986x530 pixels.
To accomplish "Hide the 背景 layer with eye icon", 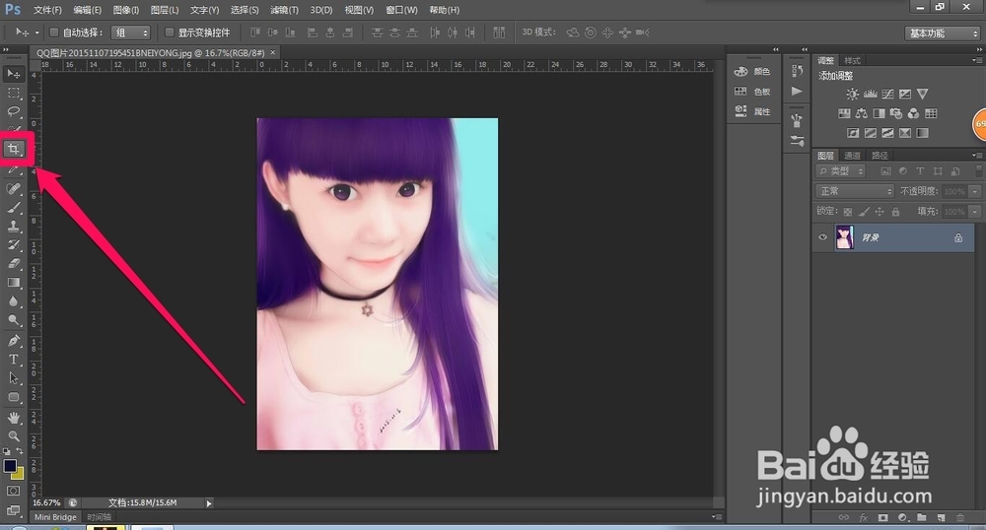I will pyautogui.click(x=822, y=237).
